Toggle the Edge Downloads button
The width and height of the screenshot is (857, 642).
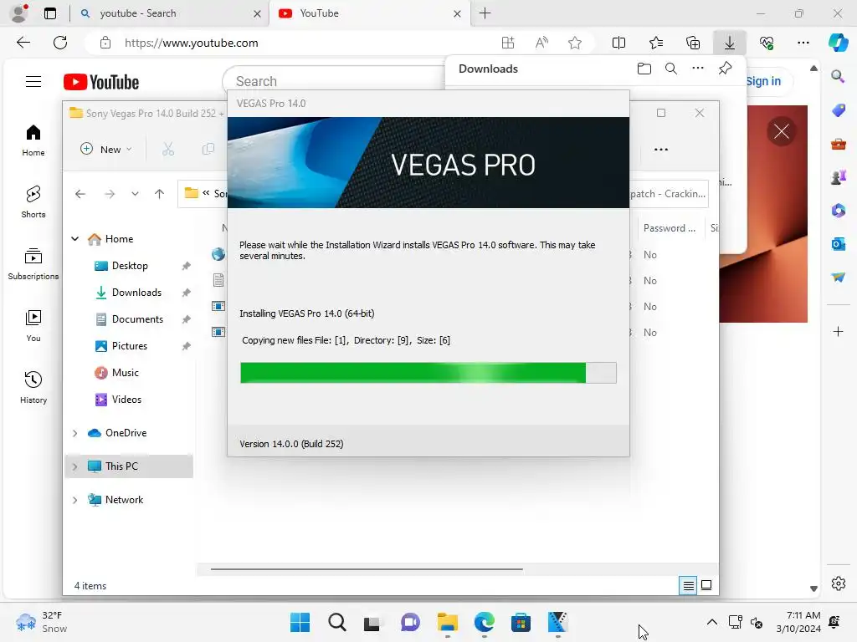(x=730, y=43)
